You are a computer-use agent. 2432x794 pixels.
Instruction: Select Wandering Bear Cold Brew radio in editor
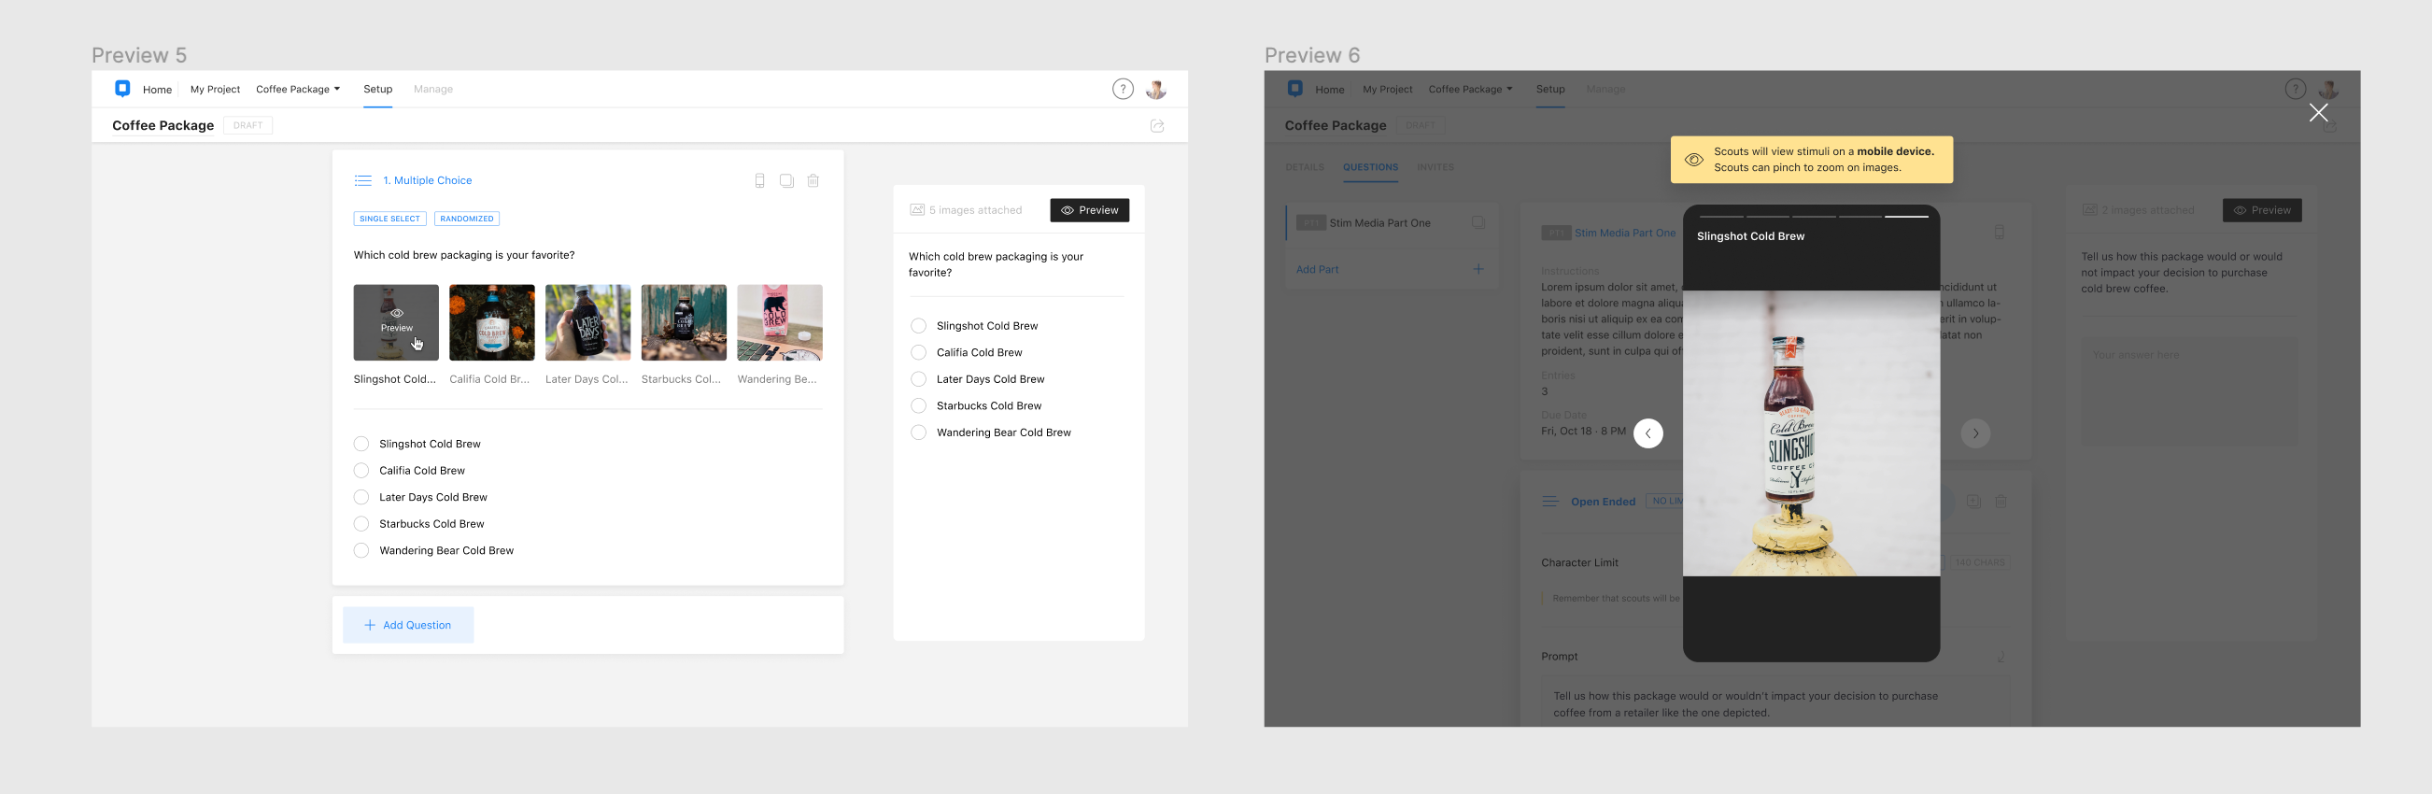(x=361, y=550)
